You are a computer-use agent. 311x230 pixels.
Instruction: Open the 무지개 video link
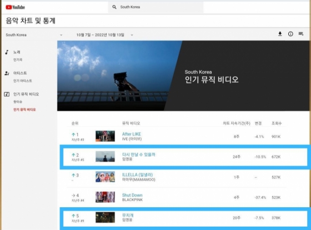pos(128,215)
